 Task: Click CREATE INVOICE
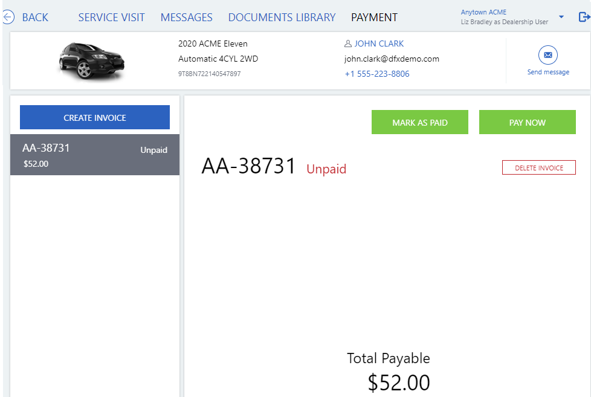click(94, 117)
